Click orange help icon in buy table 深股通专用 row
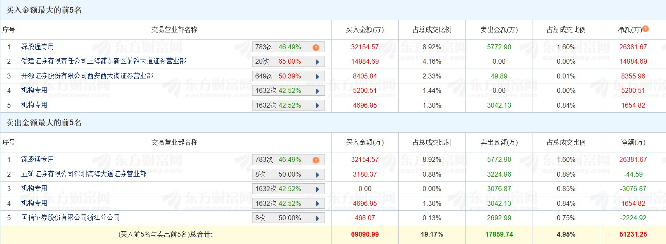 coord(316,48)
